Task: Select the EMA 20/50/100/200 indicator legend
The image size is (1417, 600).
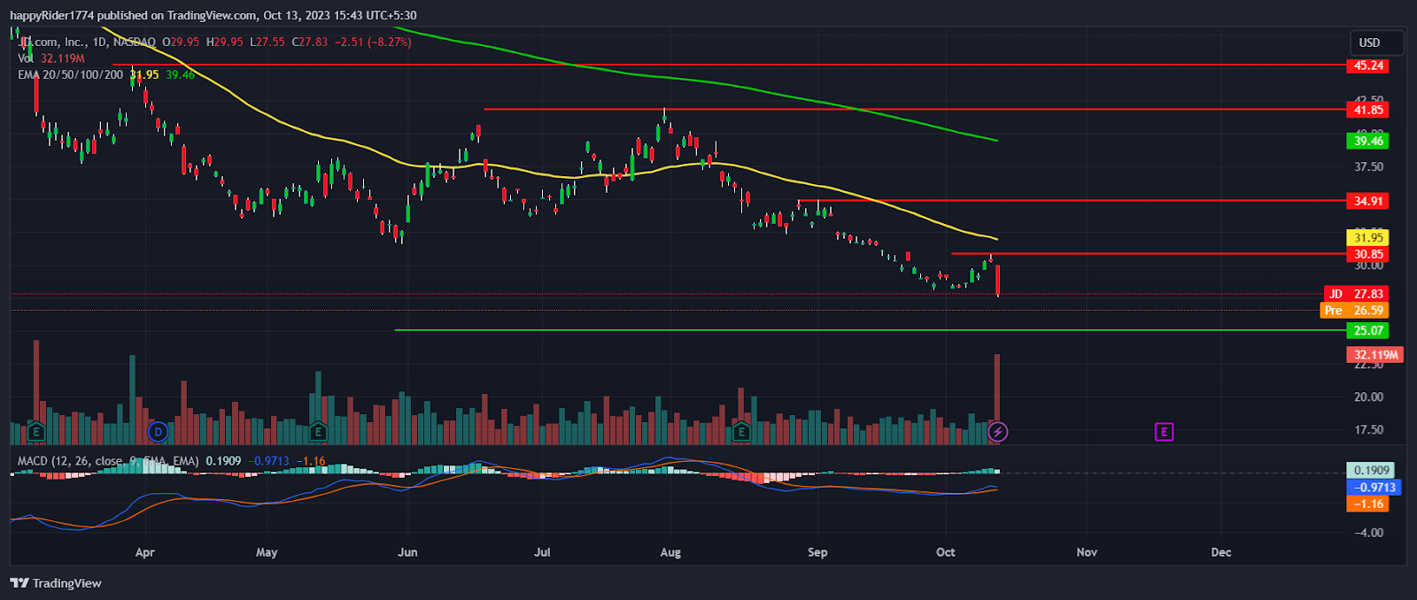Action: click(x=71, y=74)
